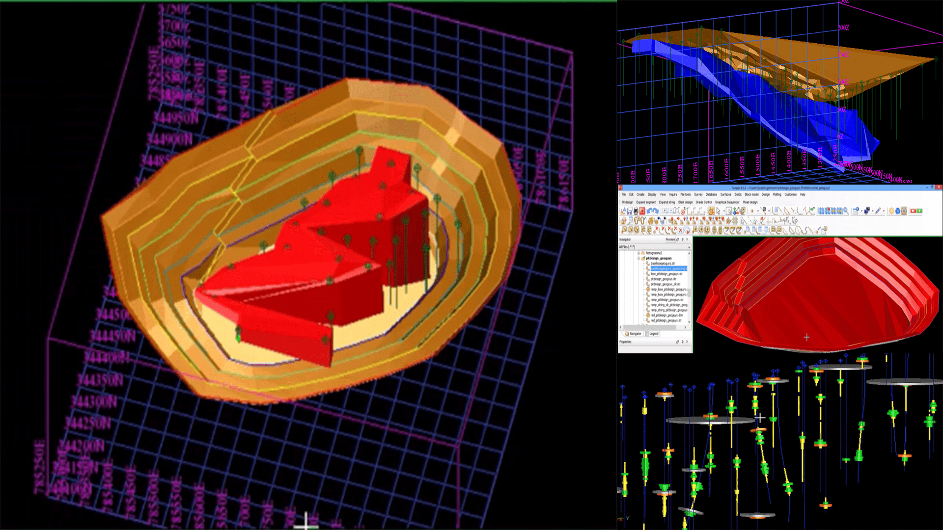Click the pencil edit icon on the toolbar
The image size is (943, 530).
point(877,212)
